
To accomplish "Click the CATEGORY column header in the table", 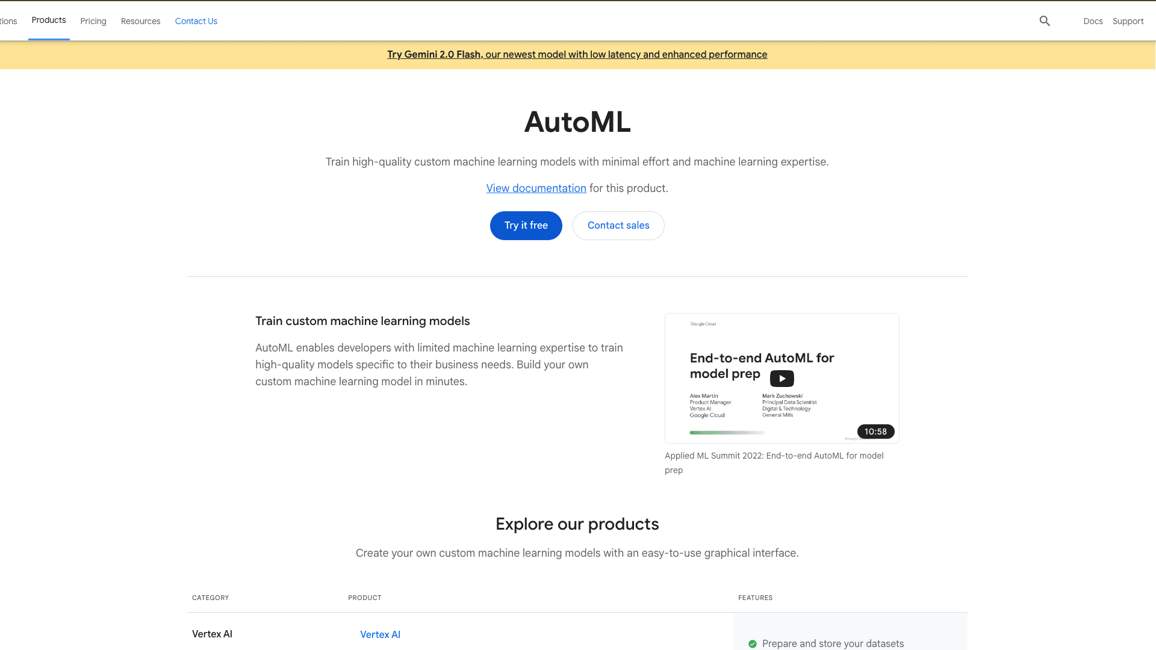I will coord(210,598).
